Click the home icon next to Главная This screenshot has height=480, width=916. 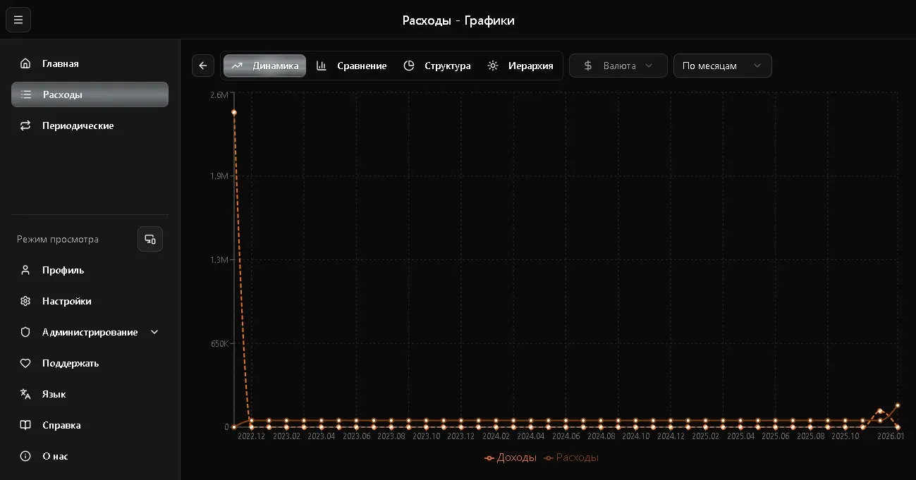25,63
